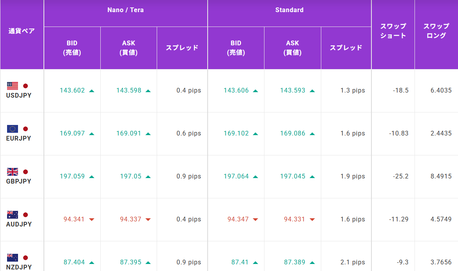This screenshot has height=271, width=458.
Task: Click the up arrow next to 197.045
Action: (x=312, y=177)
